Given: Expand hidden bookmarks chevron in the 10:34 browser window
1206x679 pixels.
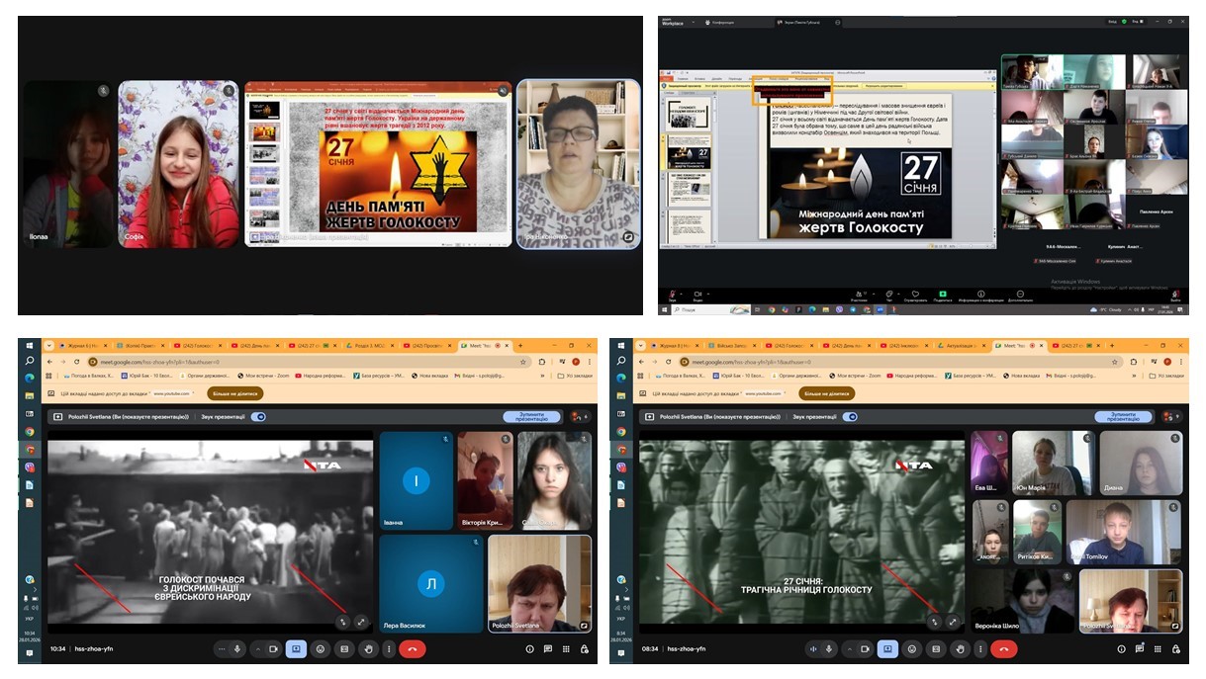Looking at the screenshot, I should coord(542,376).
